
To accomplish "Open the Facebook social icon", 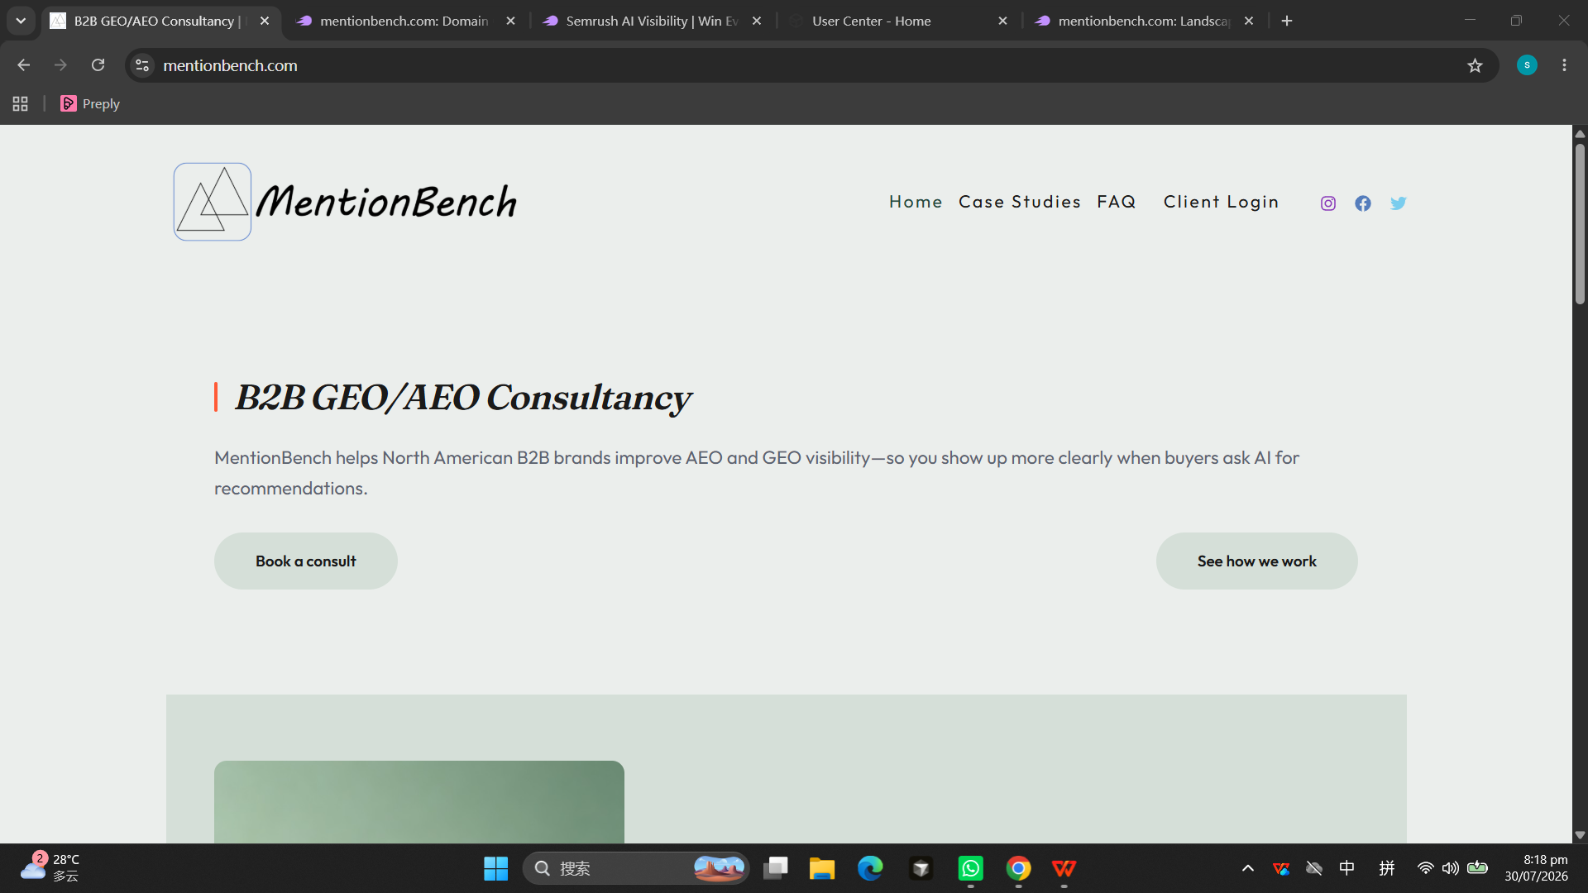I will (x=1363, y=203).
